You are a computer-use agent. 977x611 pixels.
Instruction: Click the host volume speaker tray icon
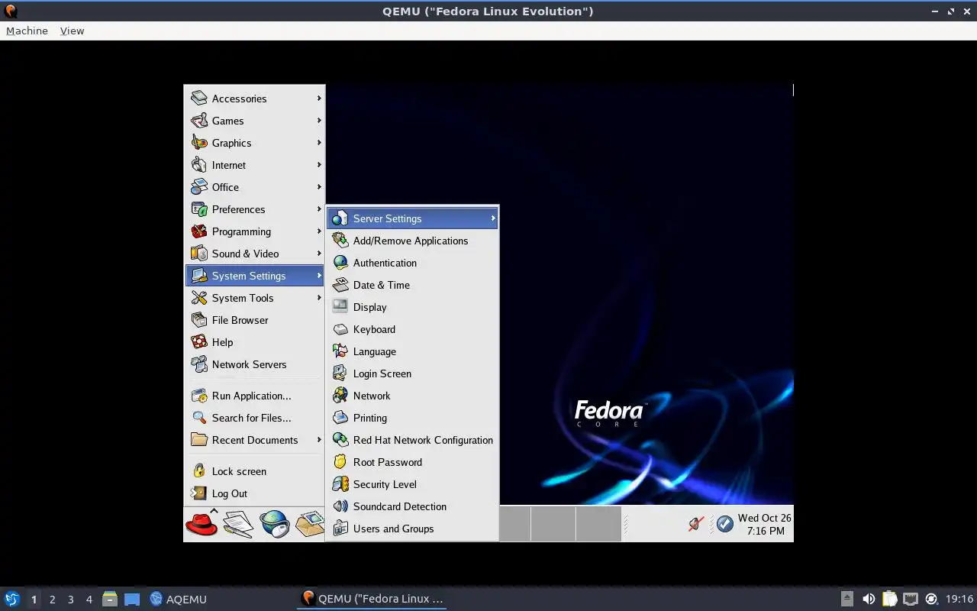click(x=869, y=599)
